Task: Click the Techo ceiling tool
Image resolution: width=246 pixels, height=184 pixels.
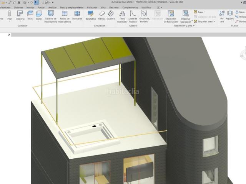Action: (30, 15)
